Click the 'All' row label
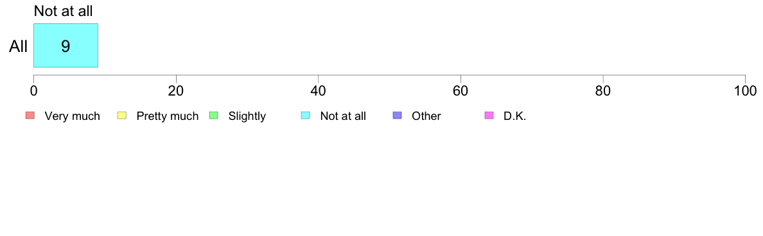The height and width of the screenshot is (236, 763). 19,46
